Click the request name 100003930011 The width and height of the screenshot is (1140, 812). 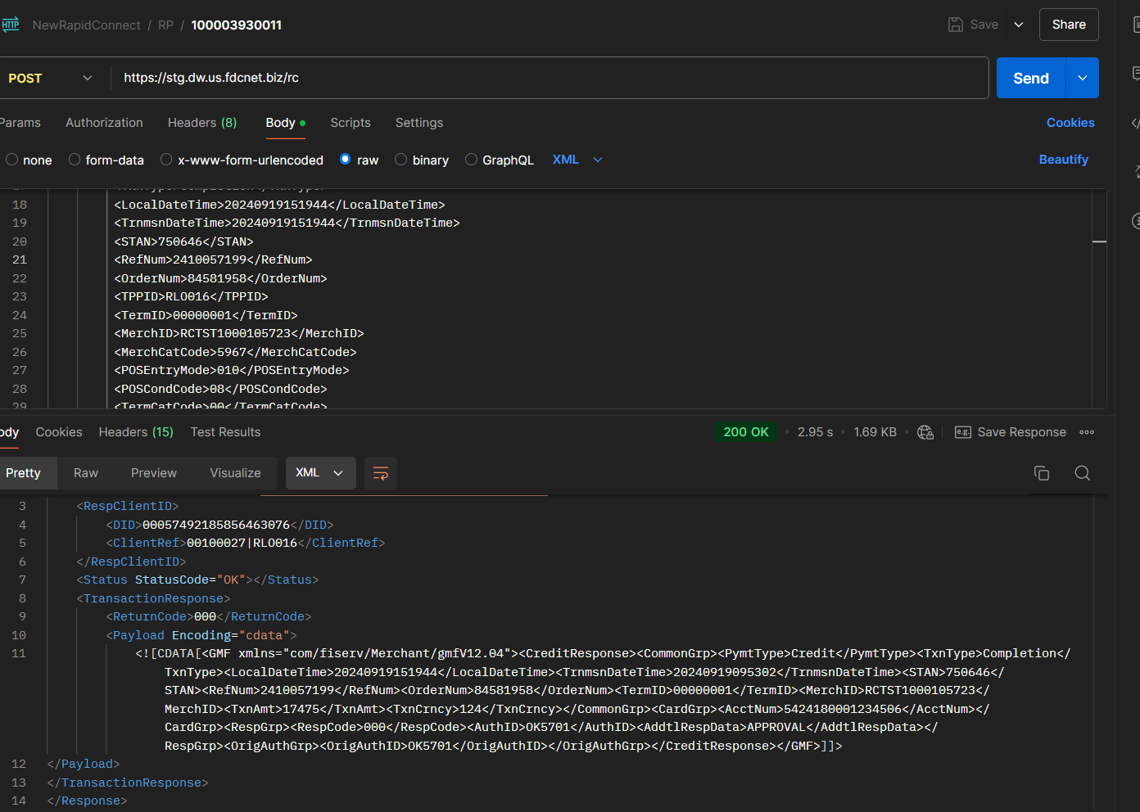pos(237,25)
